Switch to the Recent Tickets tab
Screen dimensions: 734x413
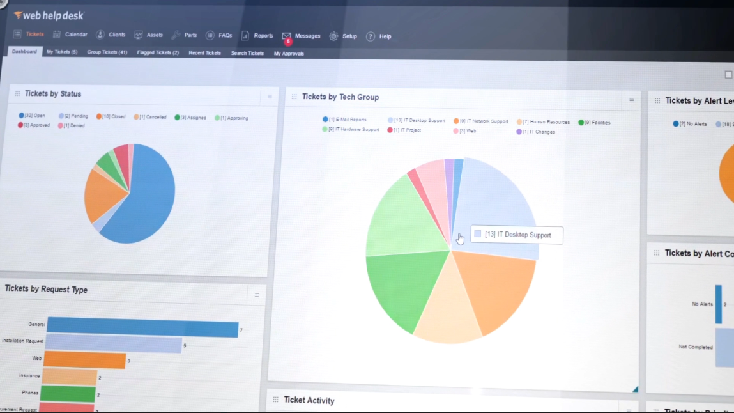coord(204,53)
